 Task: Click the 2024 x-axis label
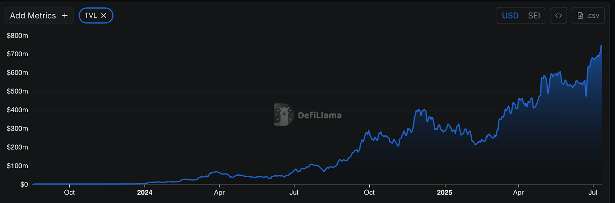(145, 192)
